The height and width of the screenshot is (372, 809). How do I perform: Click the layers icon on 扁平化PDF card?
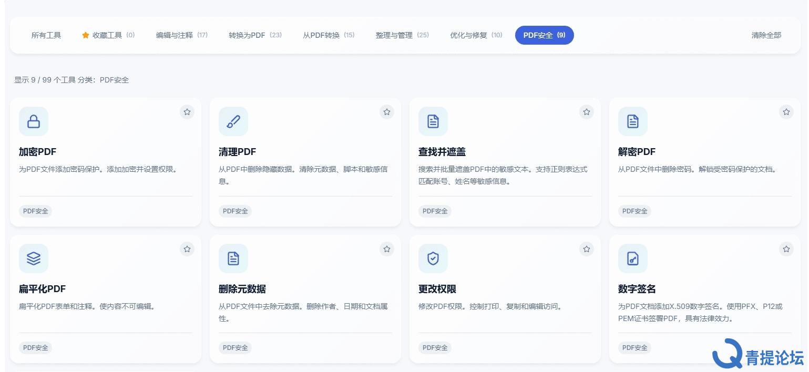(34, 259)
